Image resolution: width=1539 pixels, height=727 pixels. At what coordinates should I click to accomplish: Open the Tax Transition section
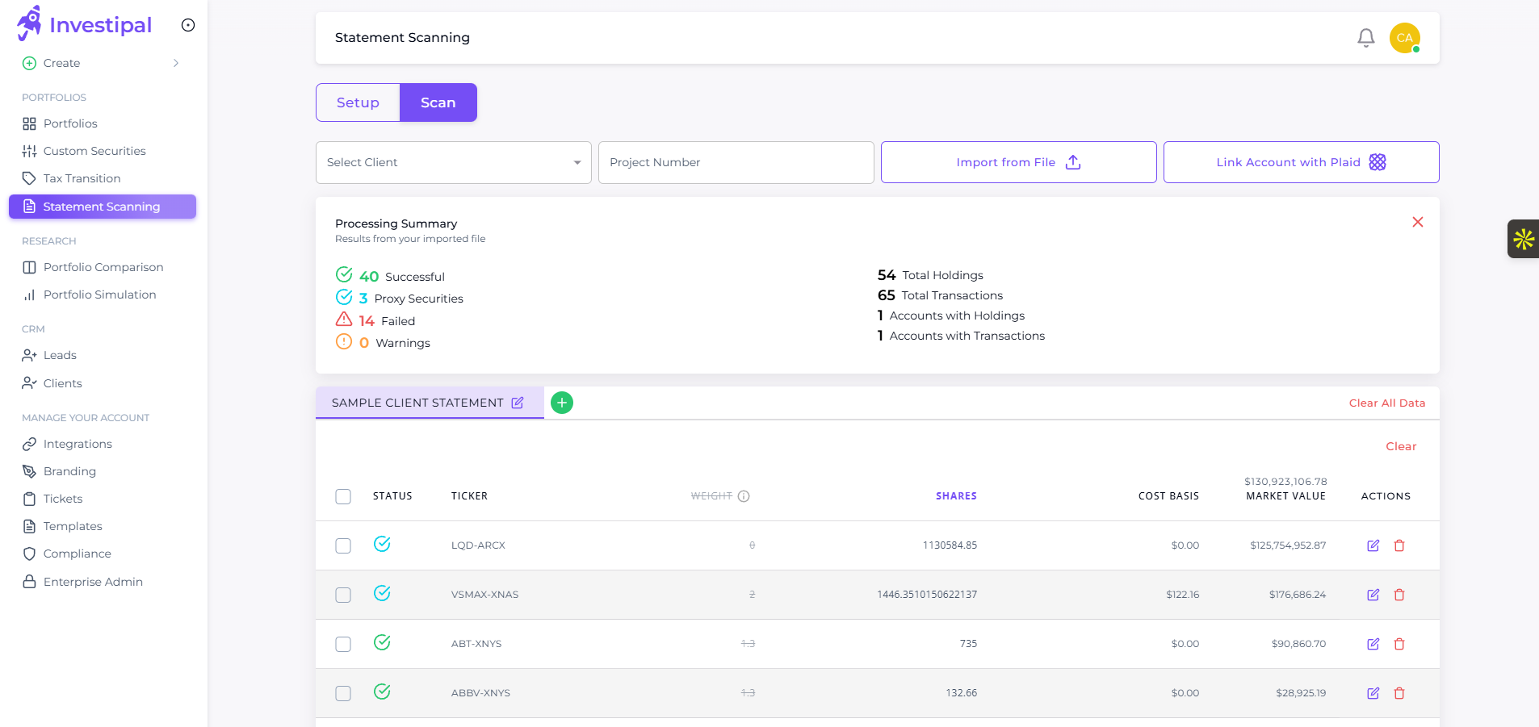point(82,178)
